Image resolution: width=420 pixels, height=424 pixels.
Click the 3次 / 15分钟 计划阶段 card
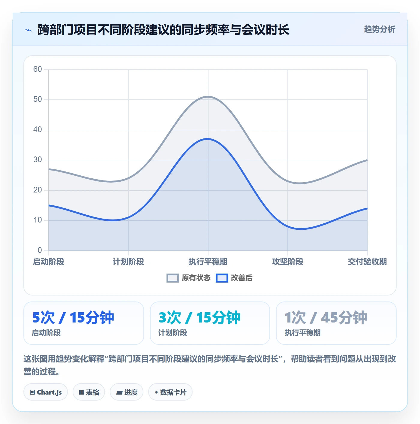pyautogui.click(x=210, y=323)
